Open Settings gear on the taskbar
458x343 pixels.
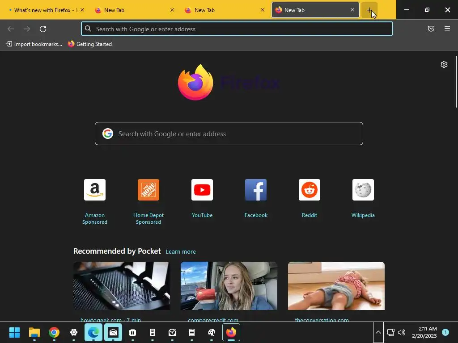[74, 332]
